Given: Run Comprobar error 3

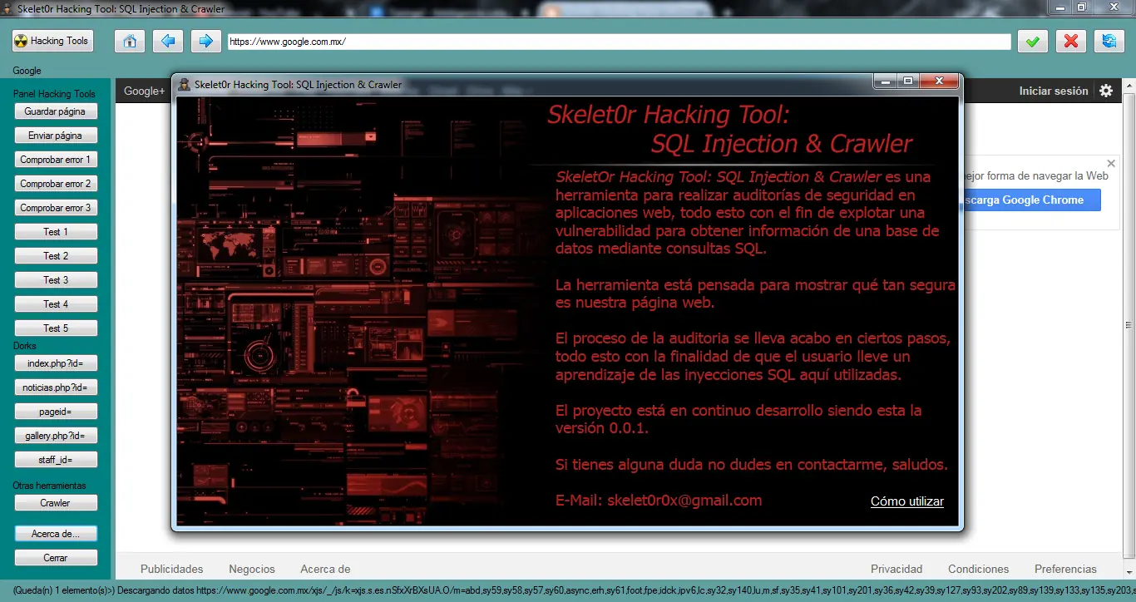Looking at the screenshot, I should (56, 208).
